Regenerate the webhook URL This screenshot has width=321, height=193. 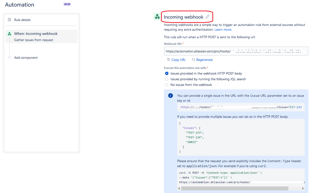204,60
